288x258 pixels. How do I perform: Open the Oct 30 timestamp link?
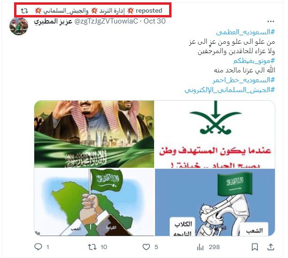(x=155, y=21)
